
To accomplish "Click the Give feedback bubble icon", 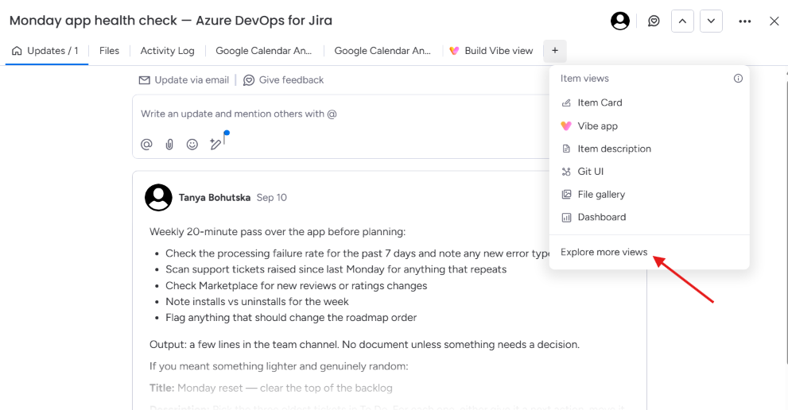I will tap(249, 80).
